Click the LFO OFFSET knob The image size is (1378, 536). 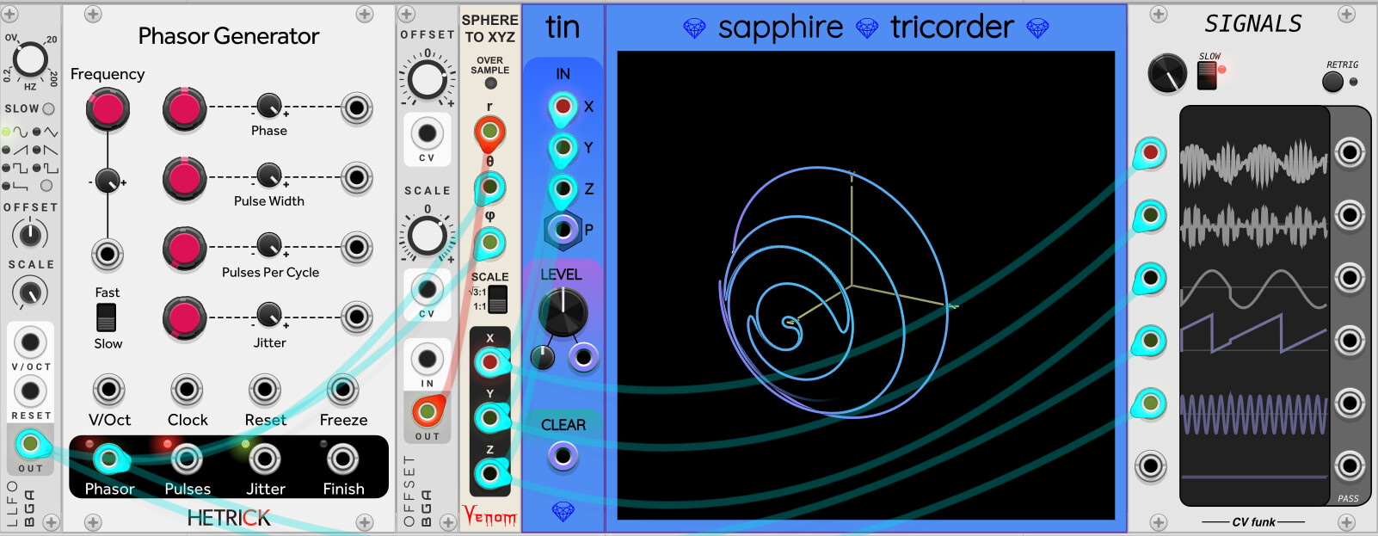30,234
